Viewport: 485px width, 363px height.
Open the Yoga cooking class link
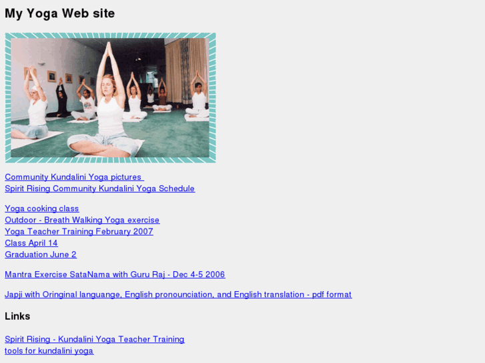point(42,208)
